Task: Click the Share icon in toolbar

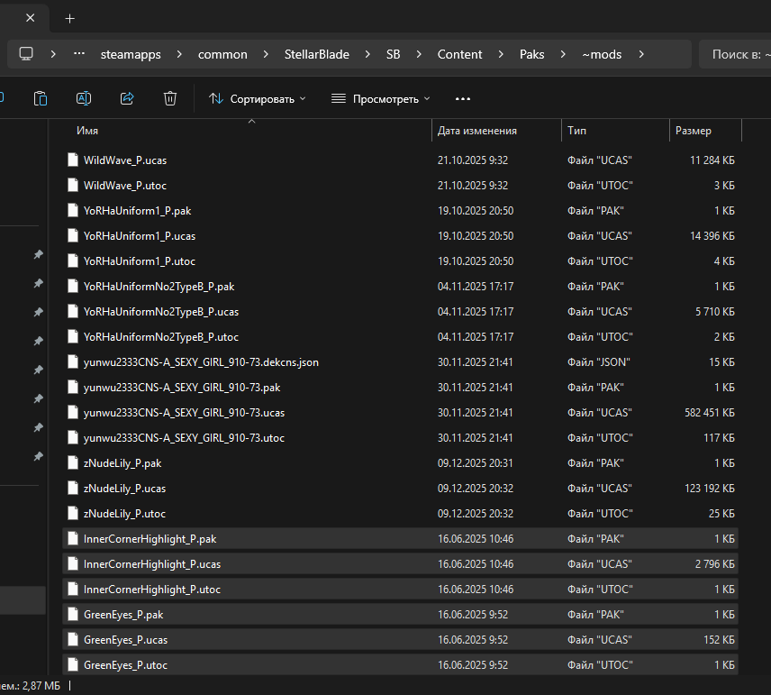Action: pyautogui.click(x=127, y=98)
